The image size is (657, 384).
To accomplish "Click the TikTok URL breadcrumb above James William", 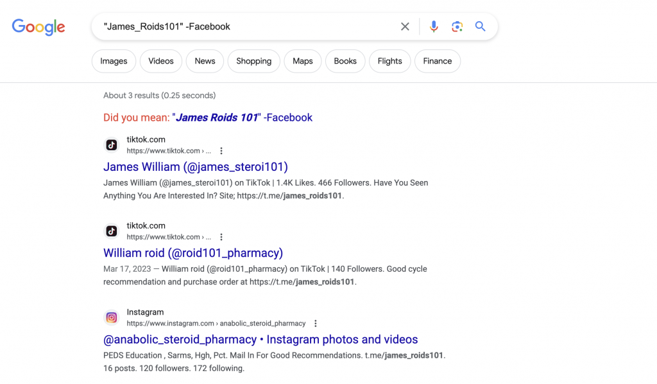I will coord(169,151).
